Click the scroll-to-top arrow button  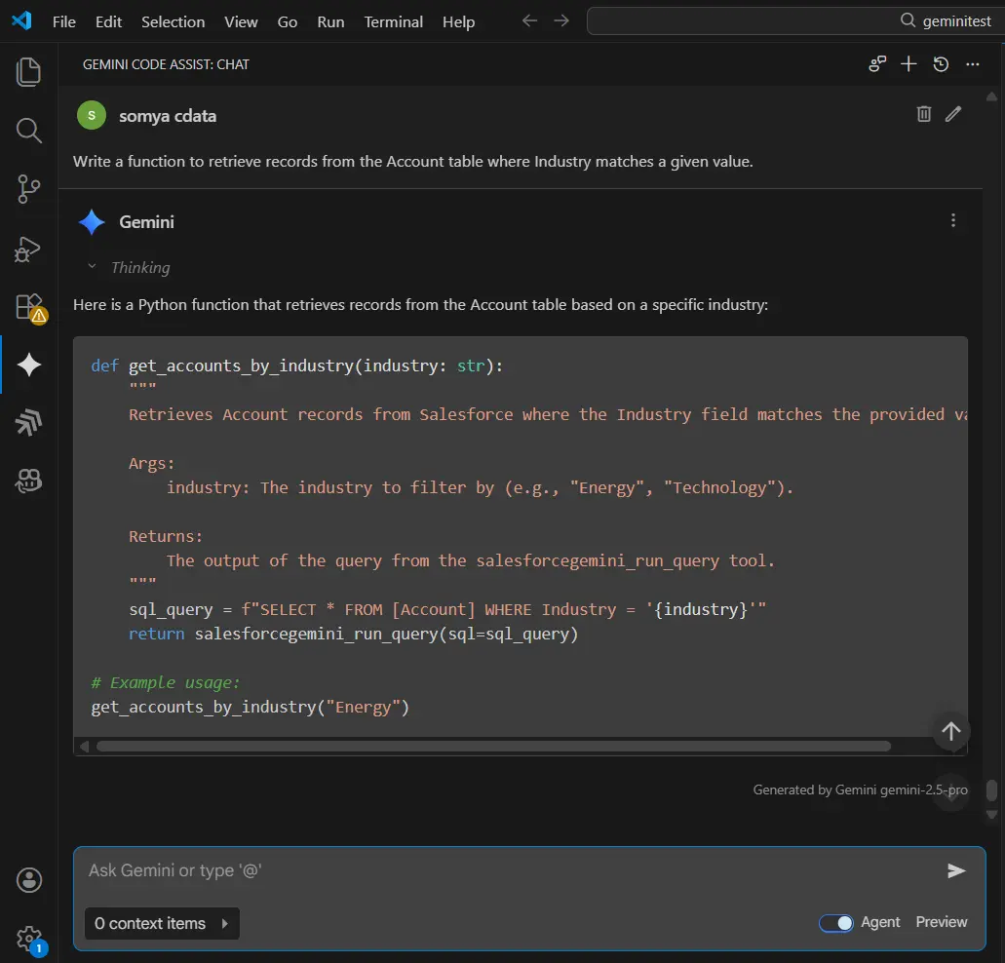[951, 731]
